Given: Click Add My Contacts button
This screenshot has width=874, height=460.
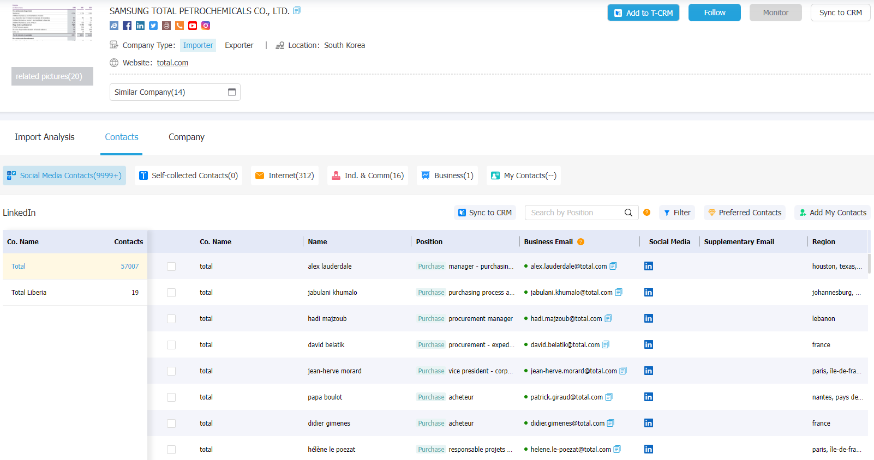Looking at the screenshot, I should tap(833, 213).
